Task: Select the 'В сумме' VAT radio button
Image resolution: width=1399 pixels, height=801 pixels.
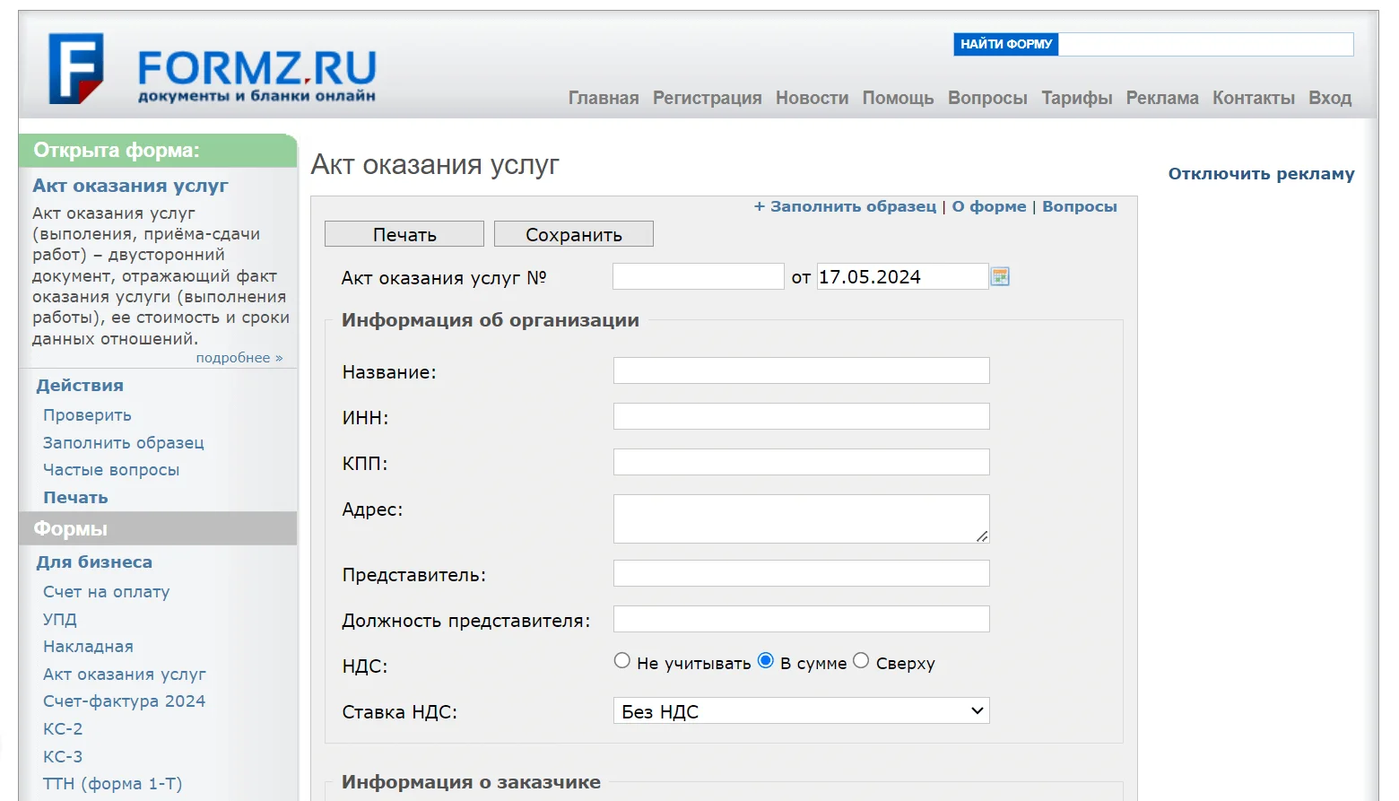Action: 766,661
